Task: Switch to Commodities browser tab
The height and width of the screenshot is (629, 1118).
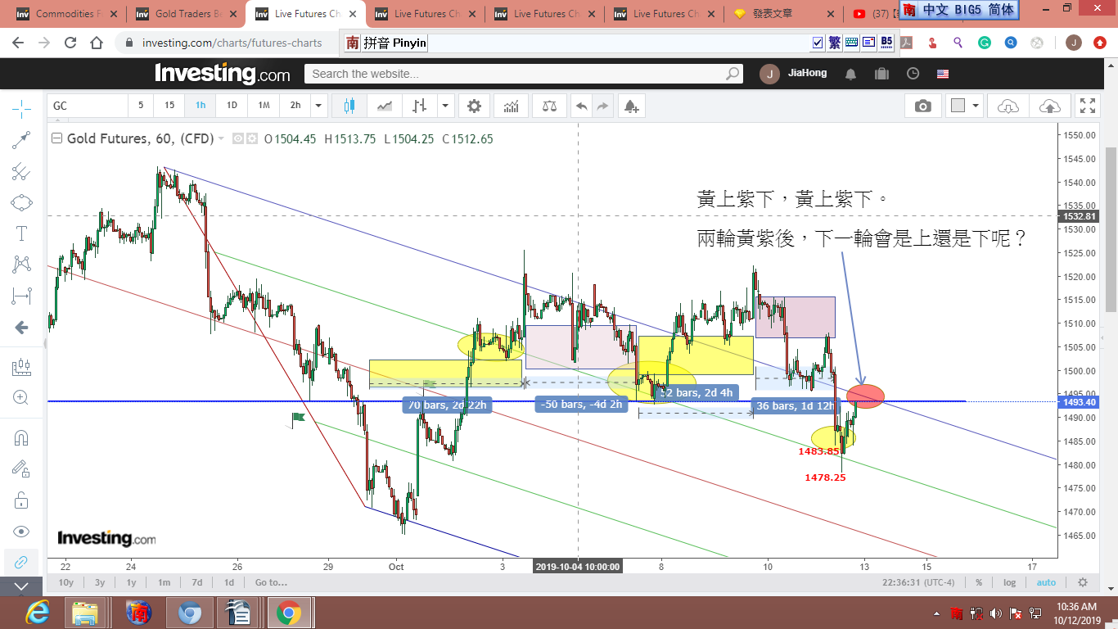Action: 65,14
